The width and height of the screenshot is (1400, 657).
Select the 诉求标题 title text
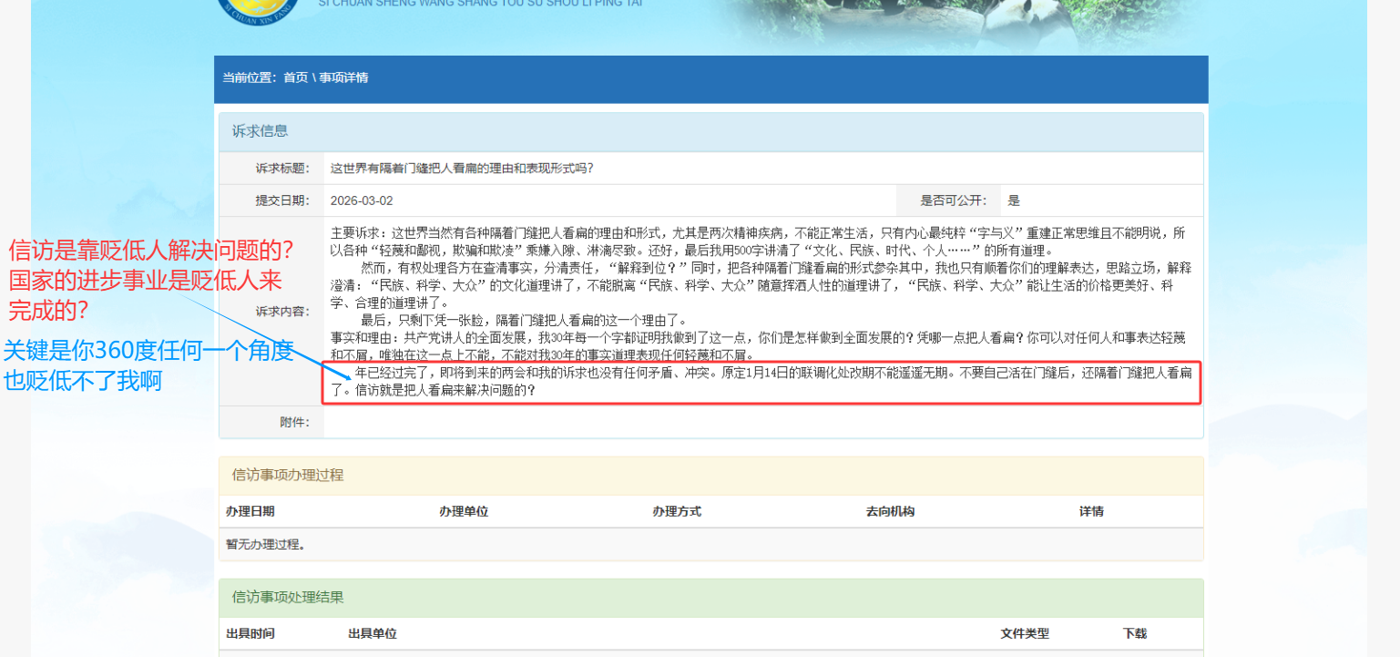462,169
